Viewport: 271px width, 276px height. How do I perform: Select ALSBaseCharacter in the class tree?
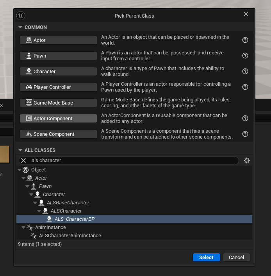click(134, 203)
